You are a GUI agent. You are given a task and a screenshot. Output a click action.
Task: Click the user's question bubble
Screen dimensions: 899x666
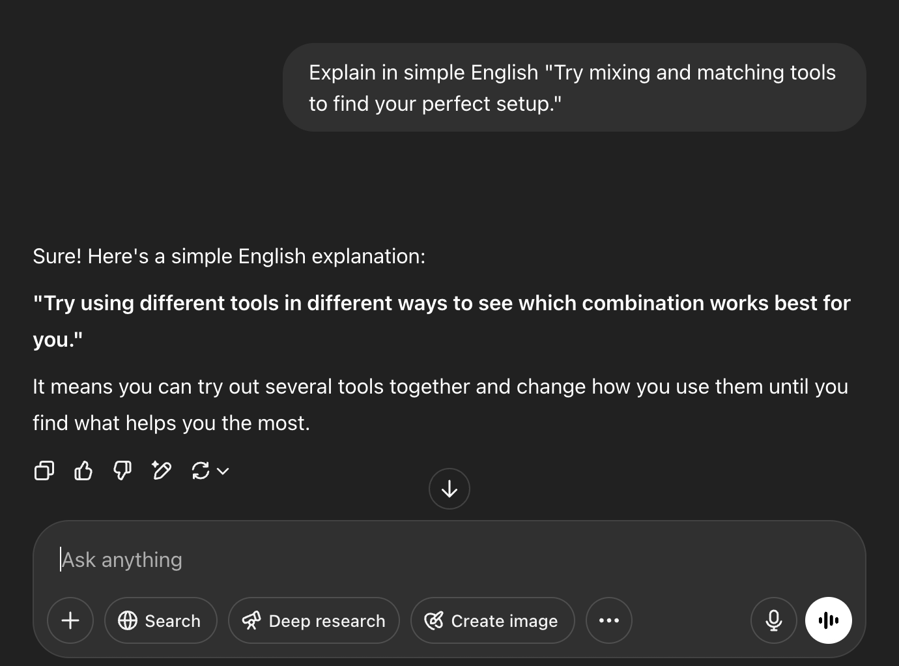[573, 87]
